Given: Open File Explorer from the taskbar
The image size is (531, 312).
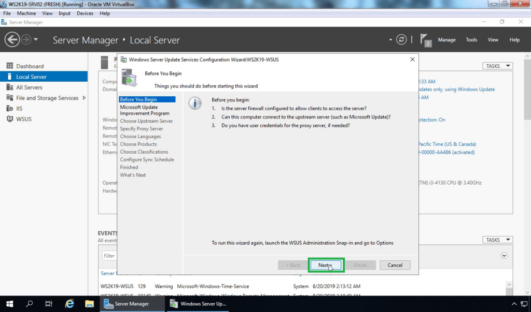Looking at the screenshot, I should pyautogui.click(x=89, y=304).
